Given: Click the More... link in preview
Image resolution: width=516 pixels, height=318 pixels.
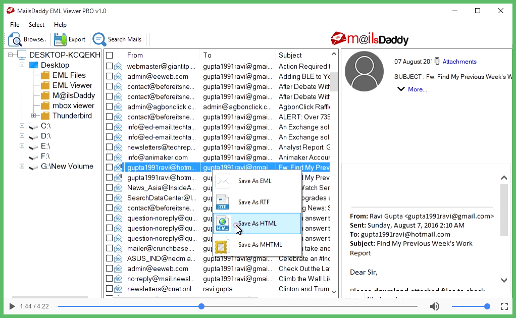Looking at the screenshot, I should pos(417,89).
